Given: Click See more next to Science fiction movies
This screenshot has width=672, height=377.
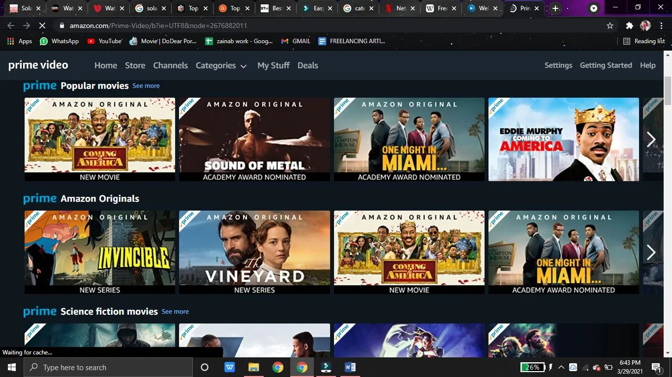Looking at the screenshot, I should coord(175,312).
